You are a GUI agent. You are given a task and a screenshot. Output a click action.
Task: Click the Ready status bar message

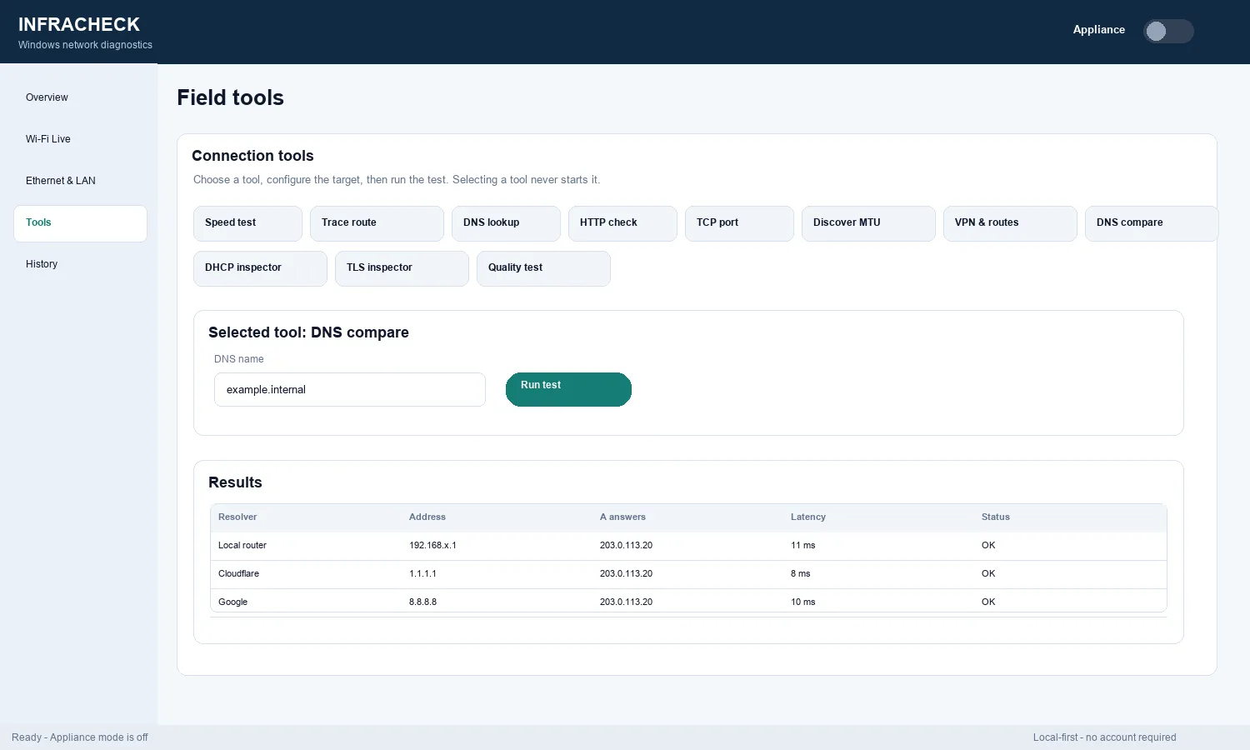coord(80,737)
